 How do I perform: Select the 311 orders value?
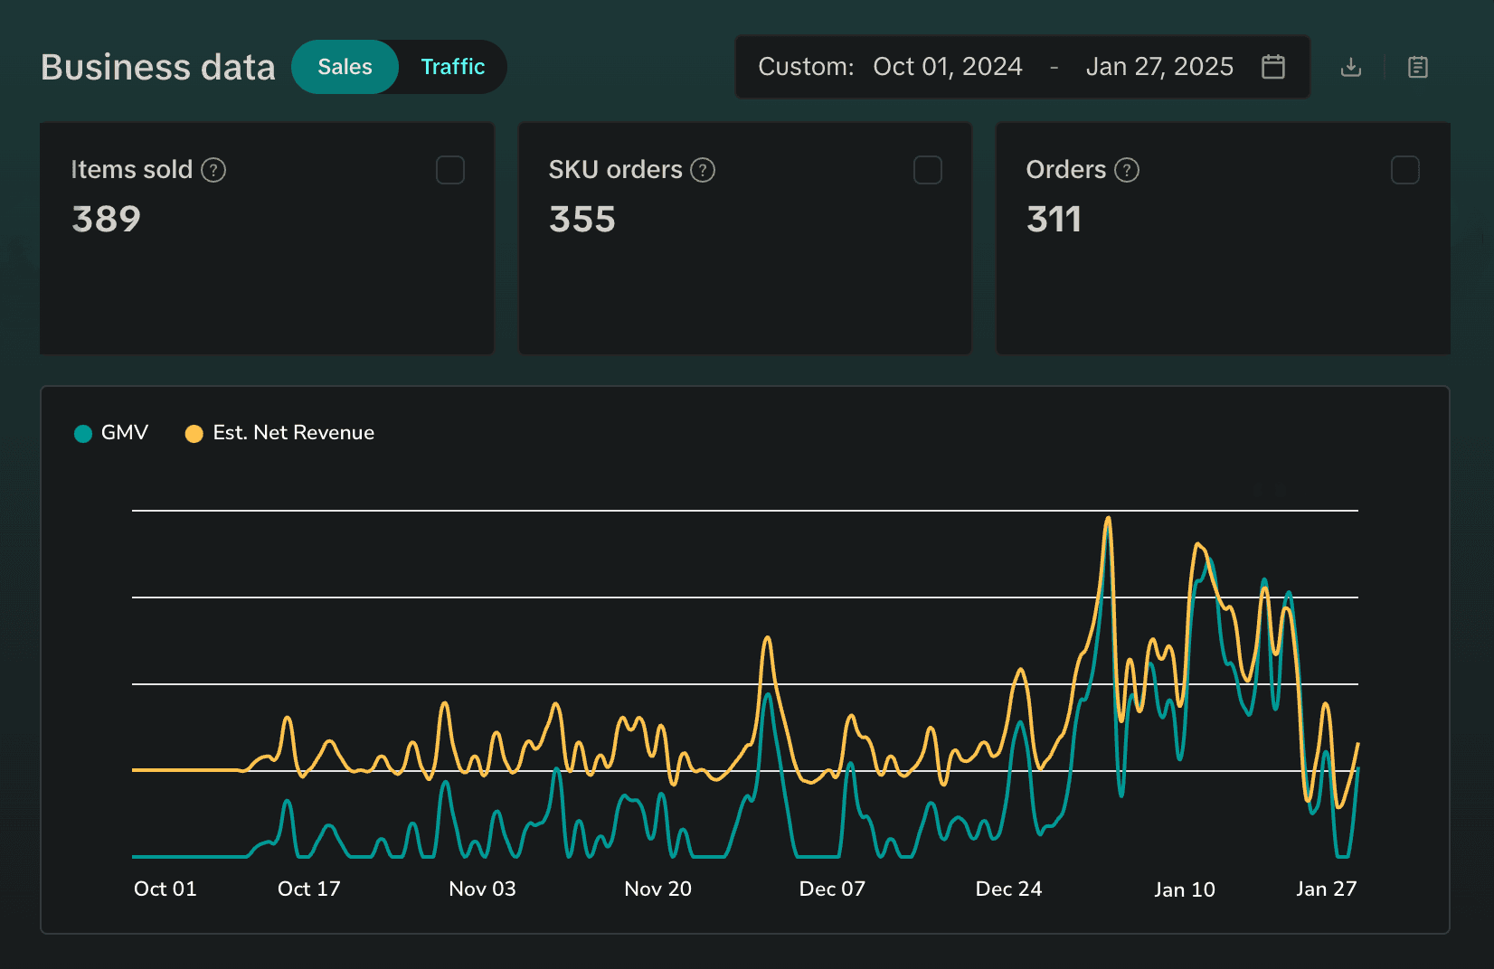click(1054, 220)
